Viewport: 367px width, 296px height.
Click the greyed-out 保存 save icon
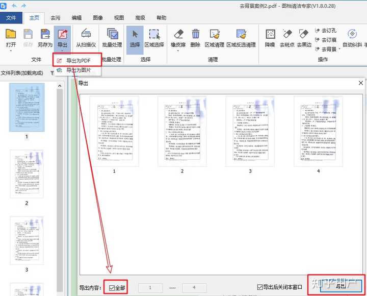pos(28,34)
